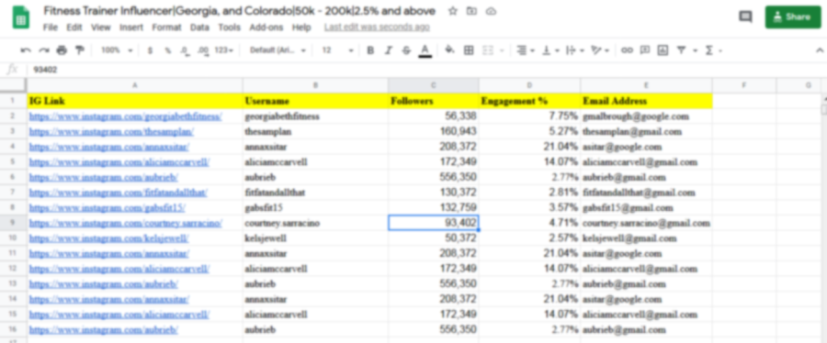Image resolution: width=827 pixels, height=343 pixels.
Task: Open the courtney.sarracino Instagram link
Action: (x=126, y=223)
